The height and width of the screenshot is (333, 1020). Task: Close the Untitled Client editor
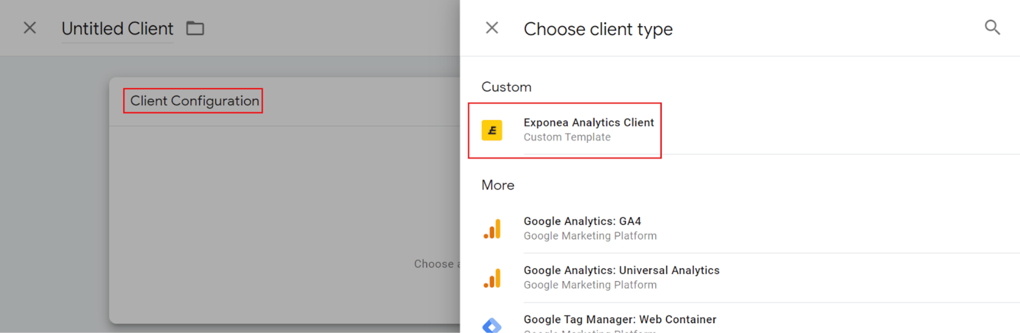pos(30,28)
